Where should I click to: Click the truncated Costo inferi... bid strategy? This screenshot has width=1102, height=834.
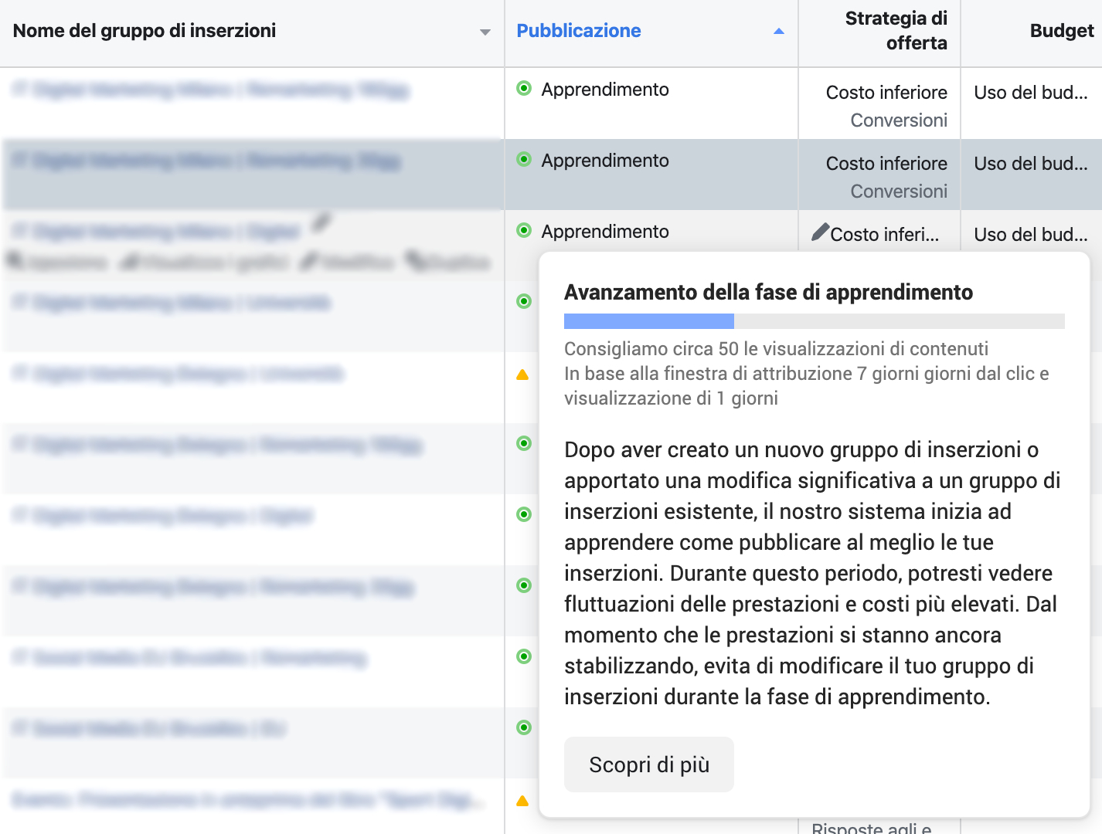pos(885,235)
